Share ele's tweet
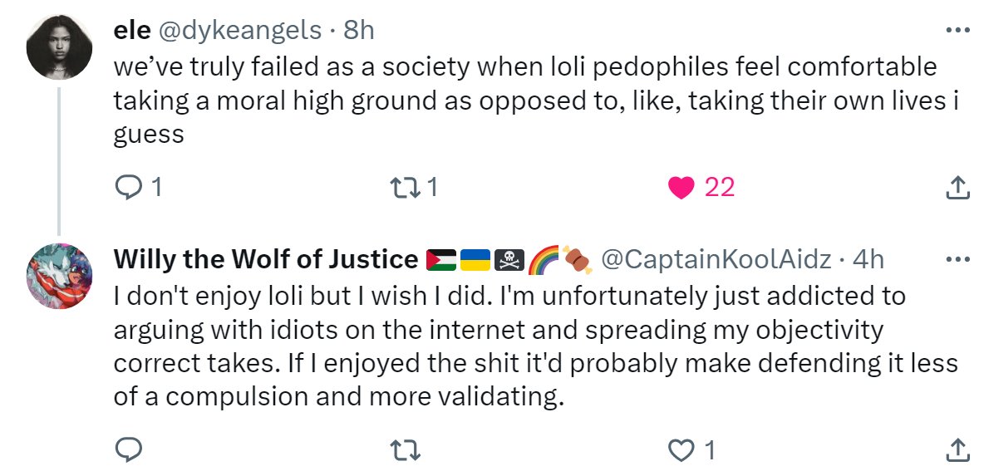This screenshot has width=984, height=476. click(x=954, y=188)
